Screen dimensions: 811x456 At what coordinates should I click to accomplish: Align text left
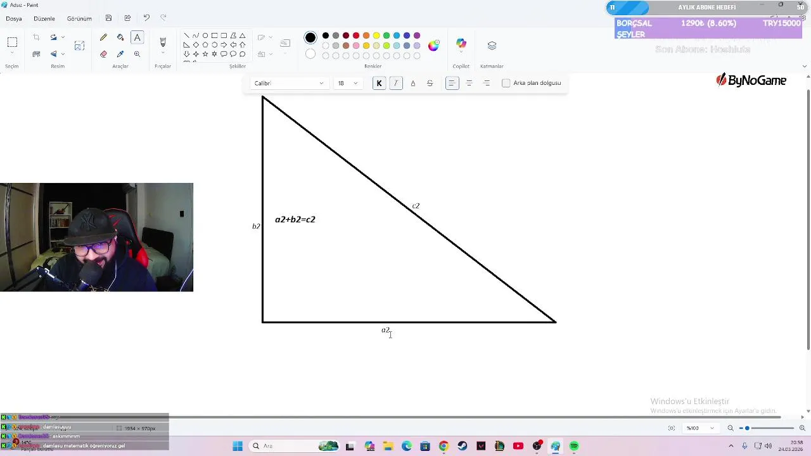(x=452, y=83)
